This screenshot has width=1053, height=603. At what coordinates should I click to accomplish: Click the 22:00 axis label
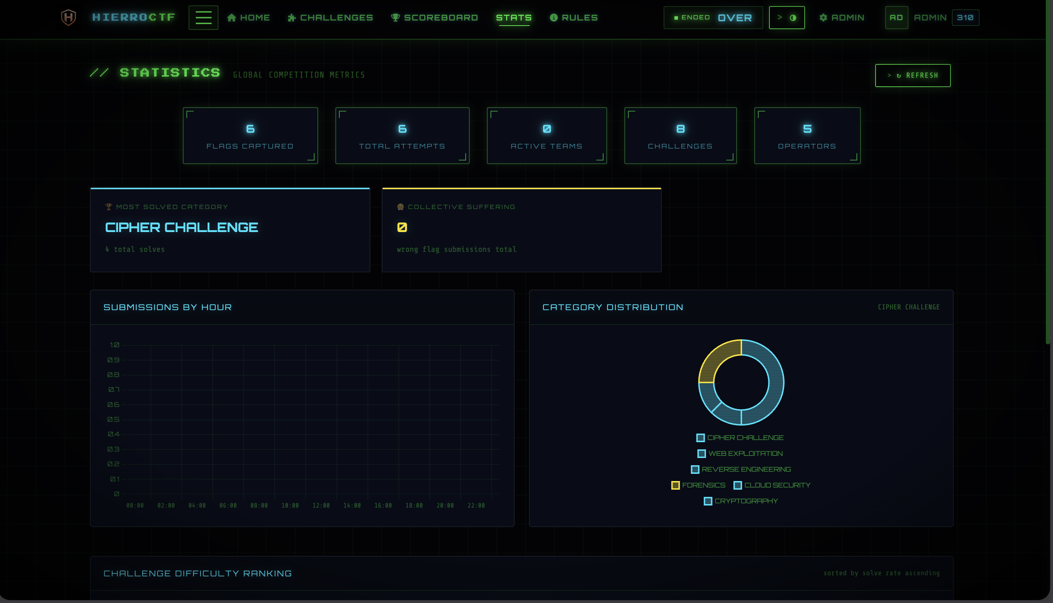pyautogui.click(x=476, y=505)
